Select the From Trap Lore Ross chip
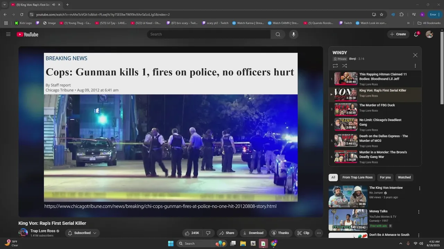Image resolution: width=444 pixels, height=249 pixels. click(x=357, y=177)
